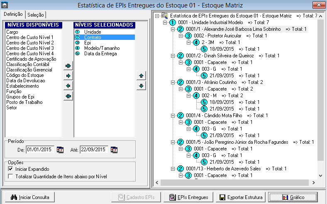Image resolution: width=327 pixels, height=204 pixels.
Task: Move selected level up with up arrow
Action: [142, 76]
